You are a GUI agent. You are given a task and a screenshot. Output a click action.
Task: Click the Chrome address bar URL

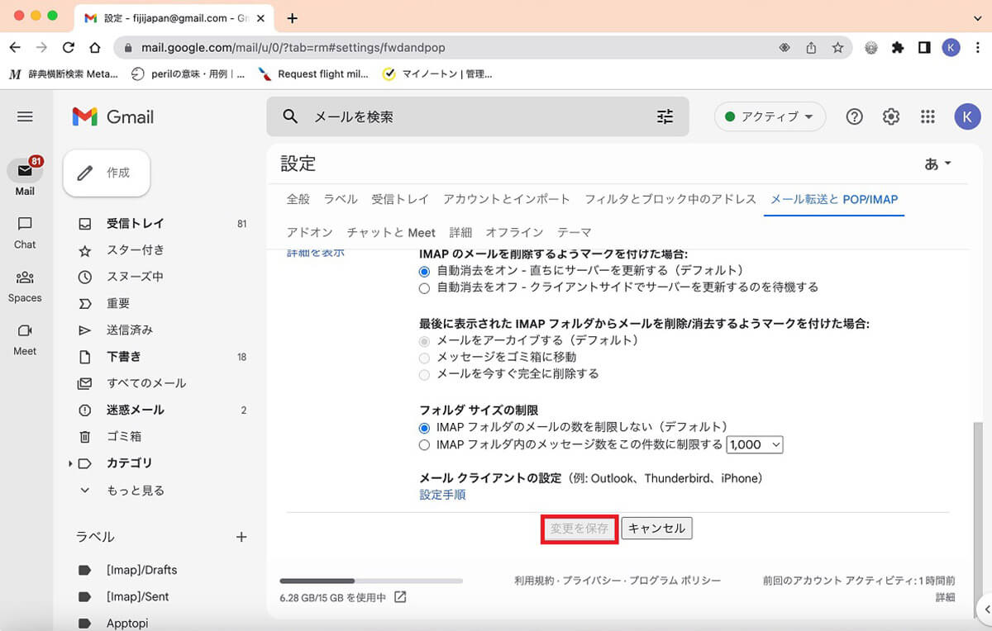[x=293, y=48]
